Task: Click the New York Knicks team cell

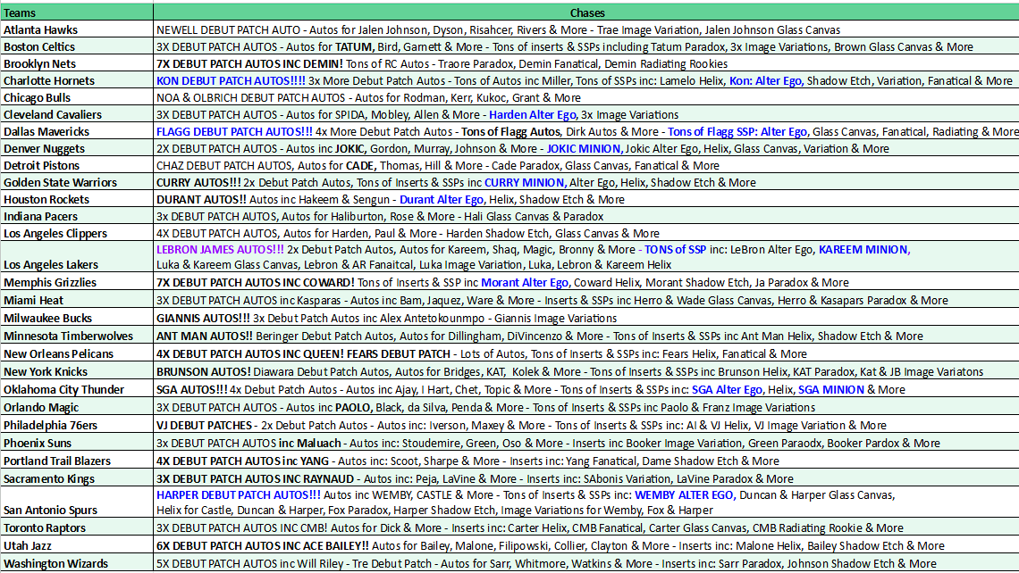Action: [x=77, y=371]
